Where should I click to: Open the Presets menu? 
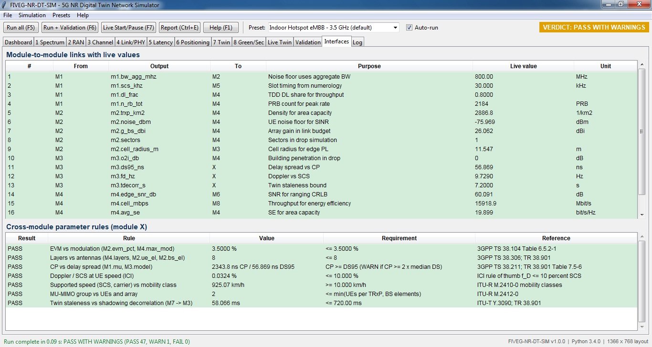coord(61,15)
